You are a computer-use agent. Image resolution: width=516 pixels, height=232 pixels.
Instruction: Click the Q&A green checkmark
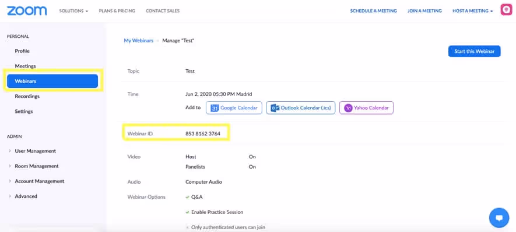(187, 197)
